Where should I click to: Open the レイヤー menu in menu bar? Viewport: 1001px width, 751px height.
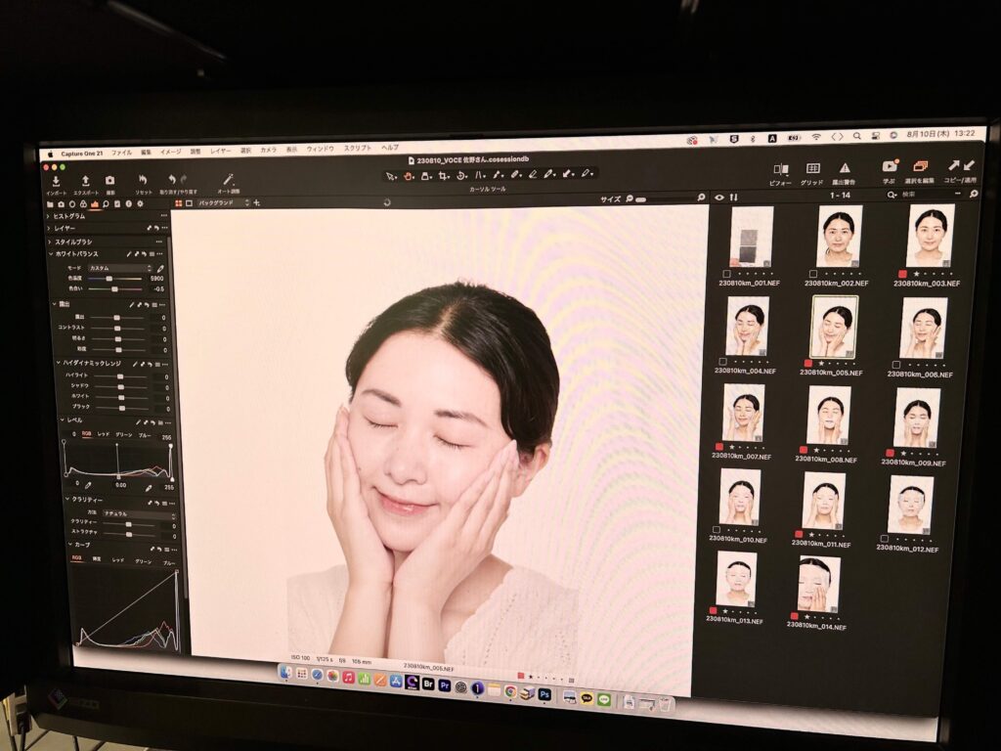point(220,152)
